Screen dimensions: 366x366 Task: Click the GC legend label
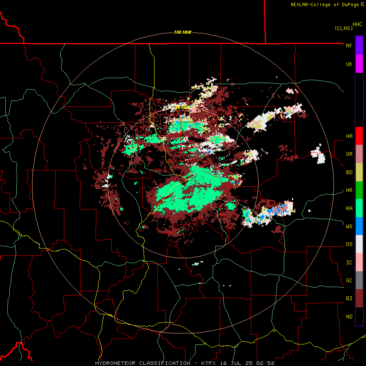click(349, 281)
